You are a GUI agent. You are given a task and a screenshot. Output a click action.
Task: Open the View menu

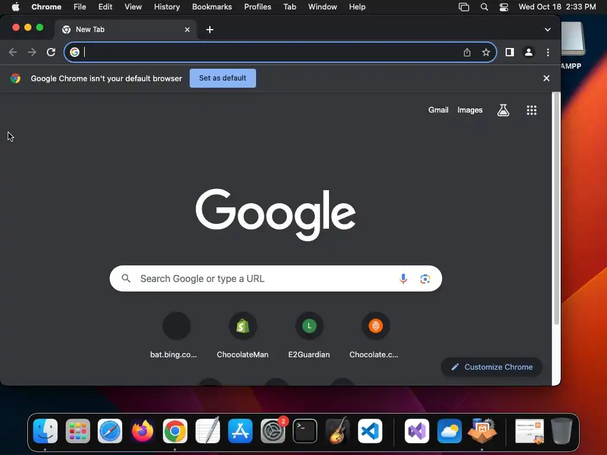pyautogui.click(x=133, y=7)
